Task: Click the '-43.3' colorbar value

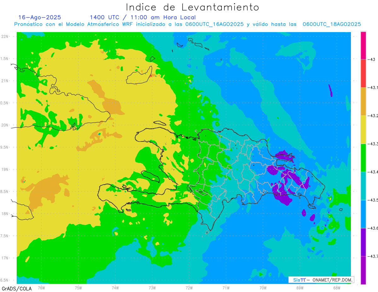Action: coord(373,144)
